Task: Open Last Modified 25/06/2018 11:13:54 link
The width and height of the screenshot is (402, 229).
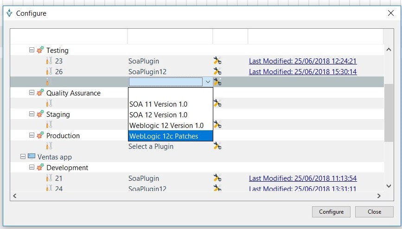Action: (x=303, y=178)
